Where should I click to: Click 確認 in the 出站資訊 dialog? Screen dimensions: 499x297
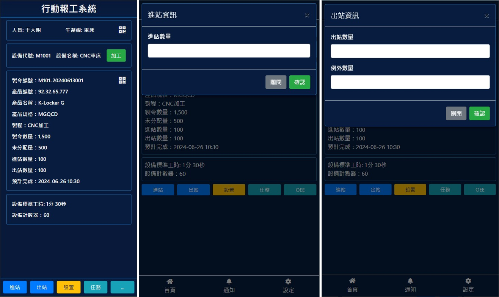click(480, 113)
